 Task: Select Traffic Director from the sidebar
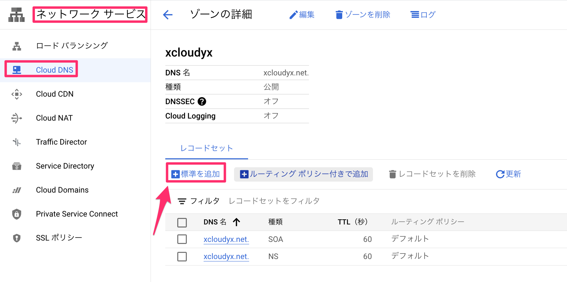tap(61, 142)
